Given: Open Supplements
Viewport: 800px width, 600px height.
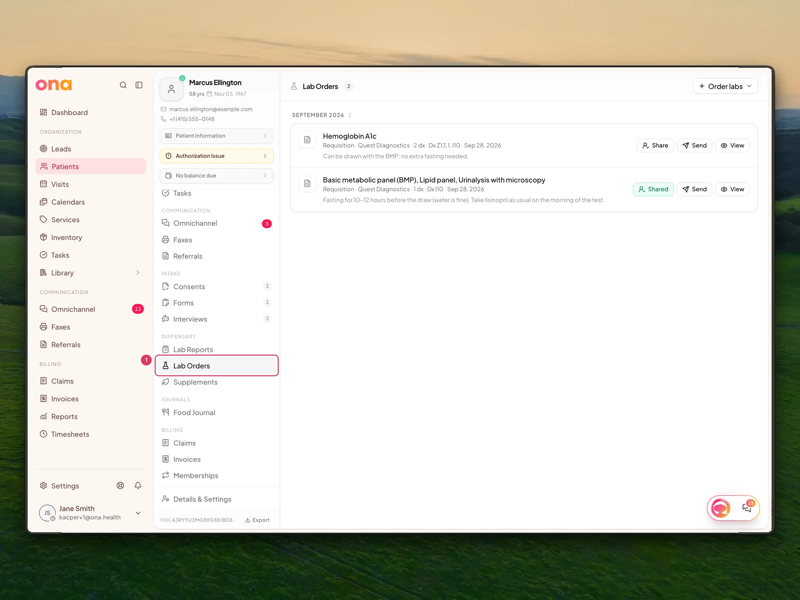Looking at the screenshot, I should pyautogui.click(x=217, y=382).
